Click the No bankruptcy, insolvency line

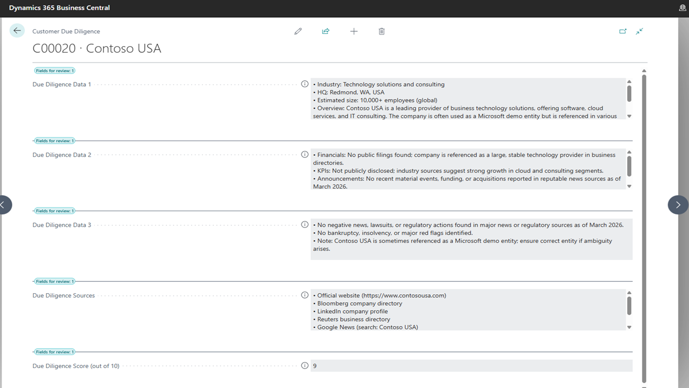pyautogui.click(x=393, y=233)
